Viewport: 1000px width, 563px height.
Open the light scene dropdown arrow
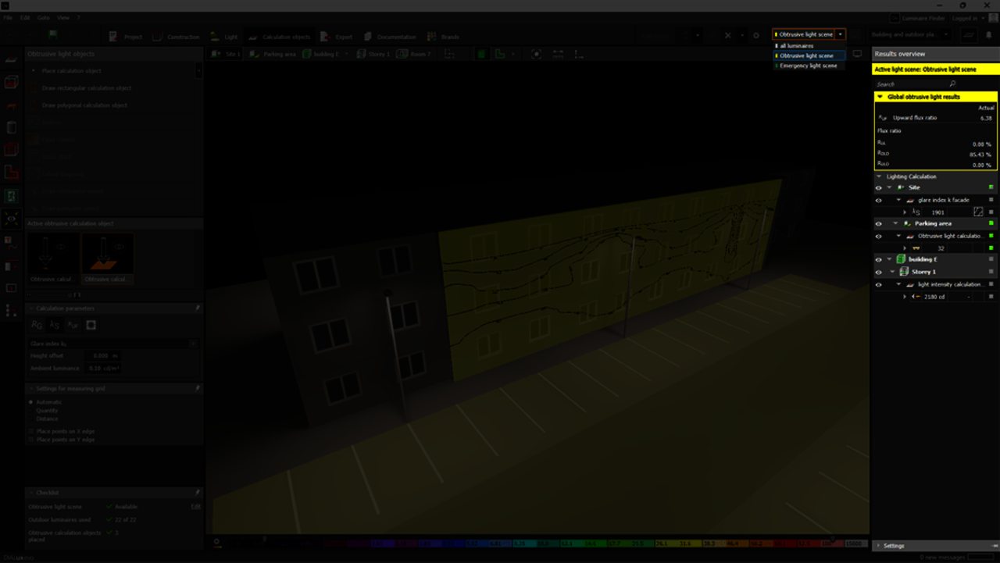[840, 34]
